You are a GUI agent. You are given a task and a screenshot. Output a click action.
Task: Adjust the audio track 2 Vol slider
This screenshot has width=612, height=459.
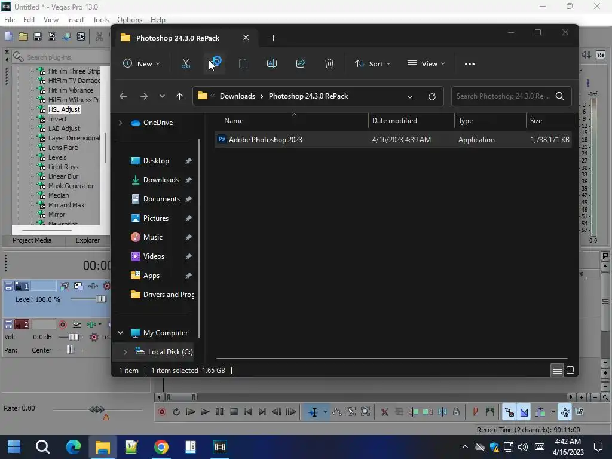click(73, 337)
